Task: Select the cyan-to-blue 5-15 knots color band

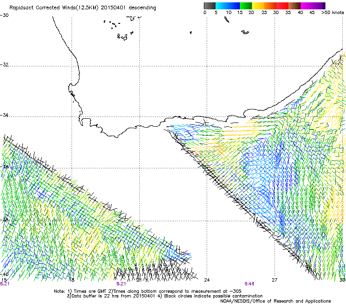Action: (228, 6)
